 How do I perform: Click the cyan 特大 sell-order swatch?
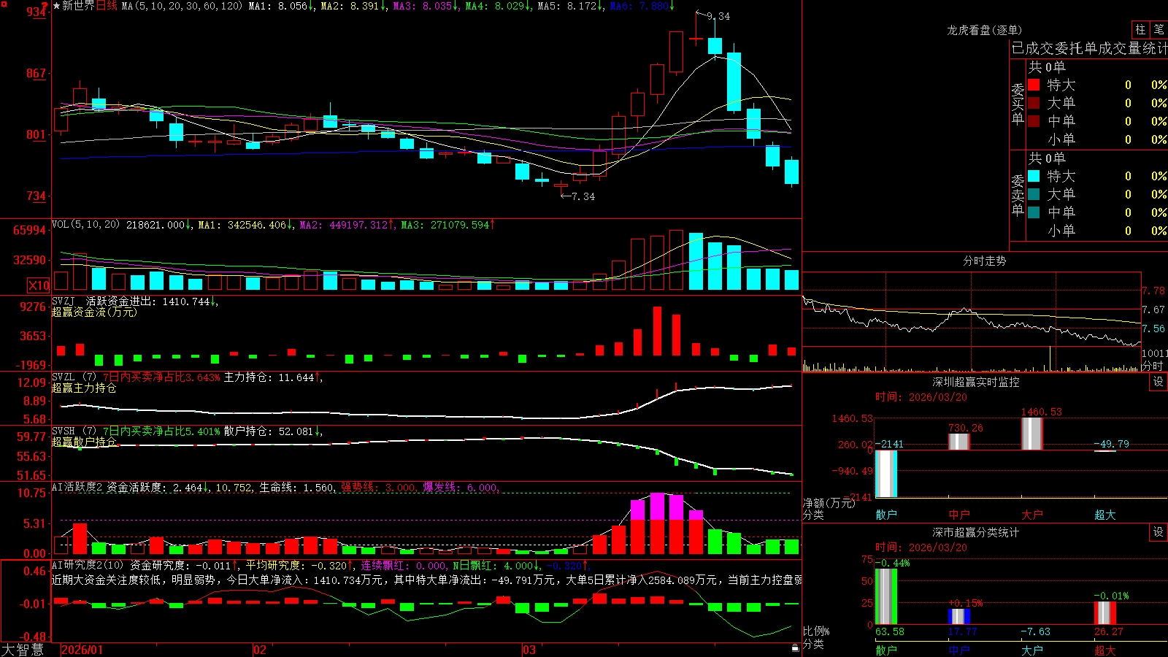(1034, 176)
